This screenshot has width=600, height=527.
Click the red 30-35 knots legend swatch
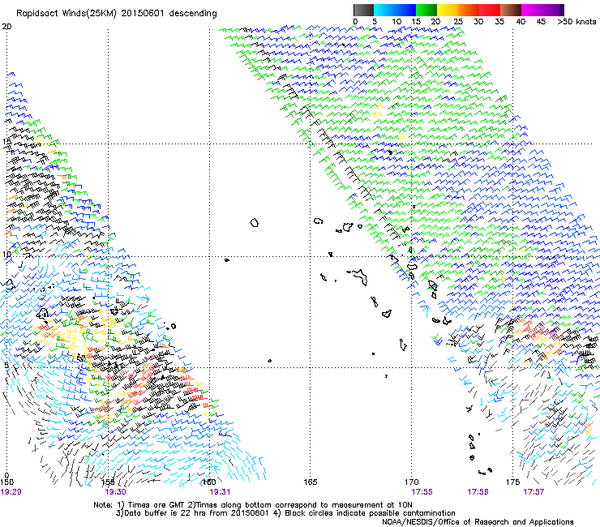490,10
